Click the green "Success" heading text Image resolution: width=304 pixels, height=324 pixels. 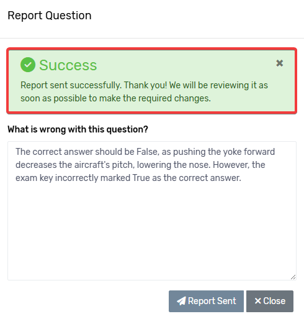click(x=68, y=65)
